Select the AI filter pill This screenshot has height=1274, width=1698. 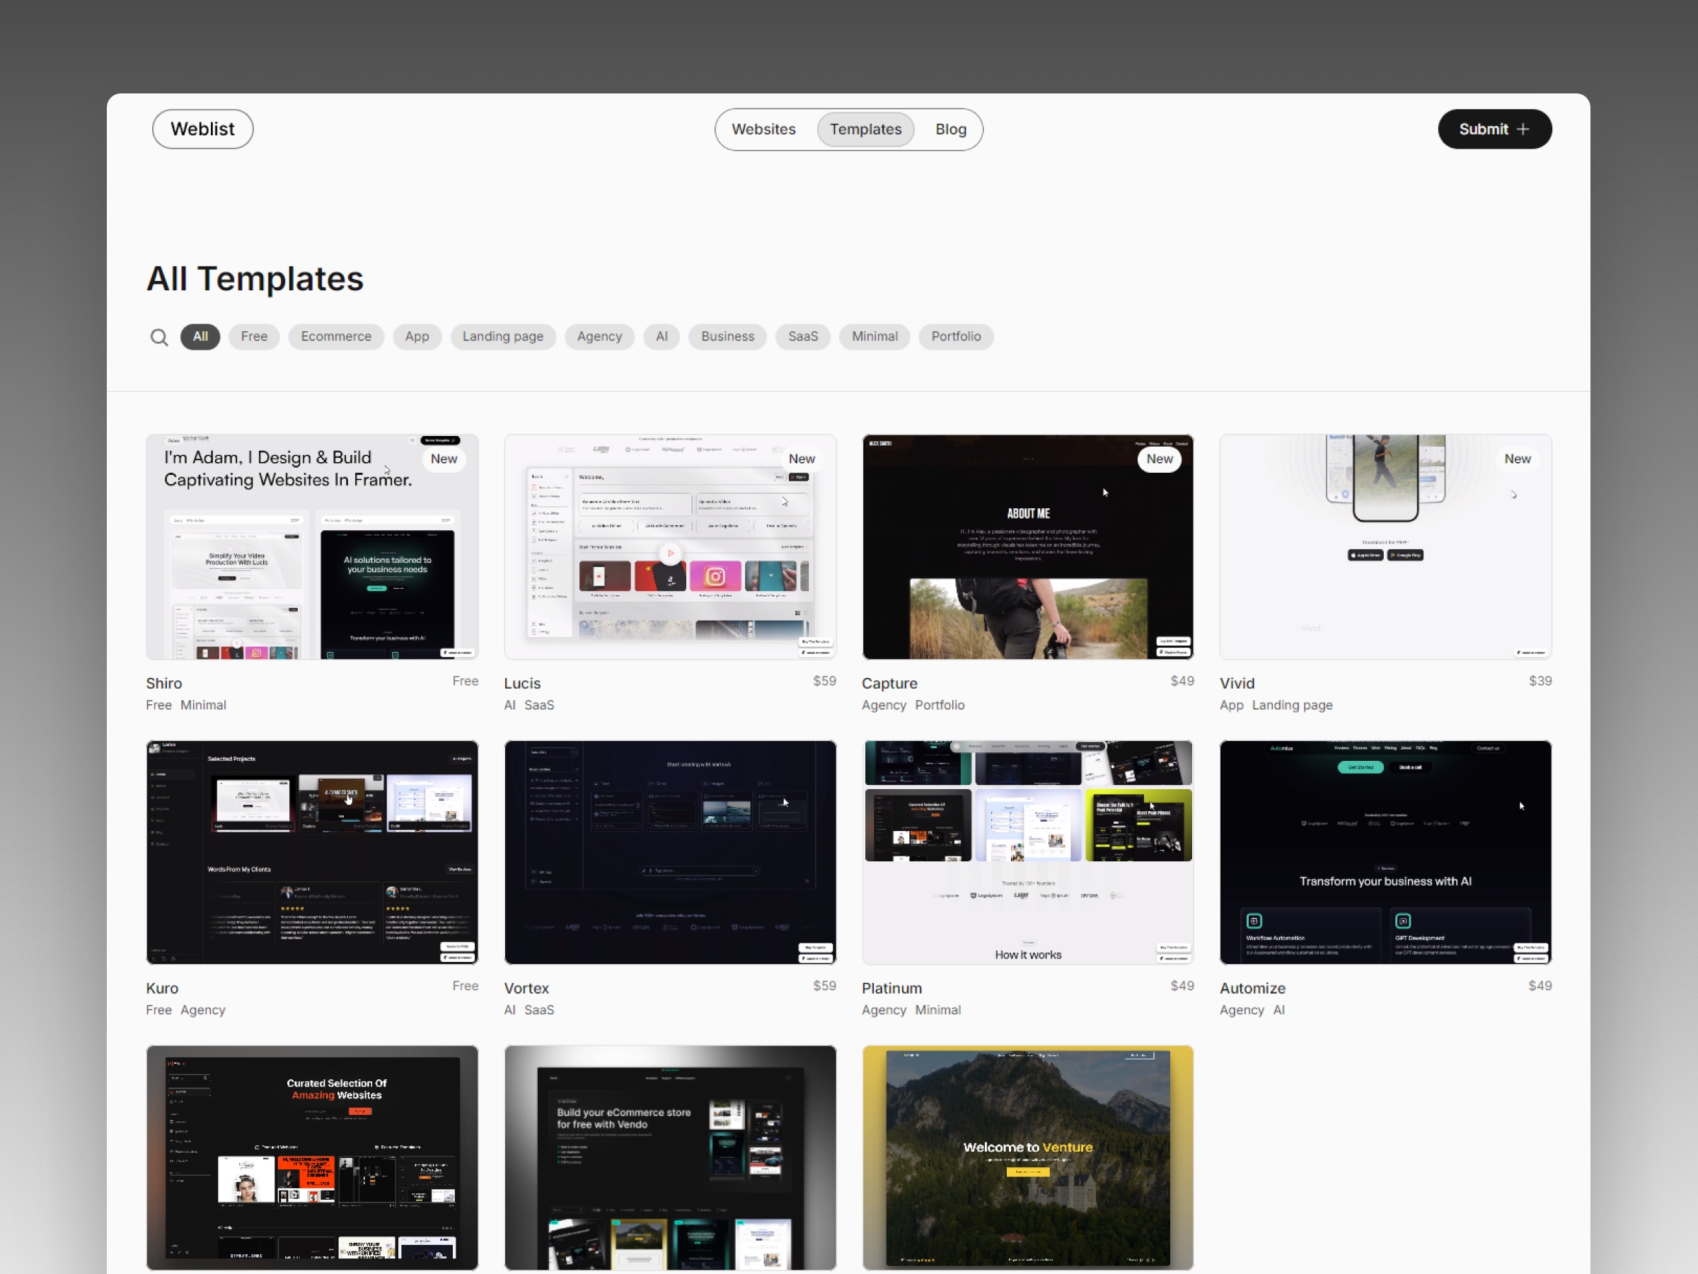coord(661,336)
